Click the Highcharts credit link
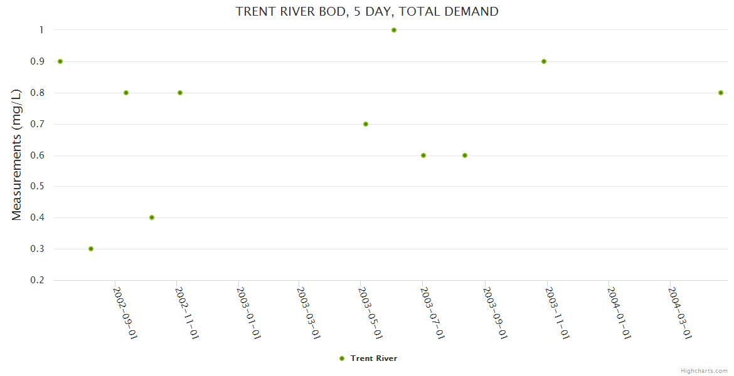 pyautogui.click(x=704, y=370)
